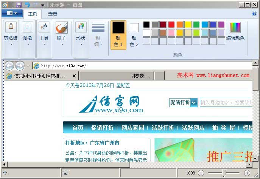Pick the white color swatch
Screen dimensions: 260x179
146,33
